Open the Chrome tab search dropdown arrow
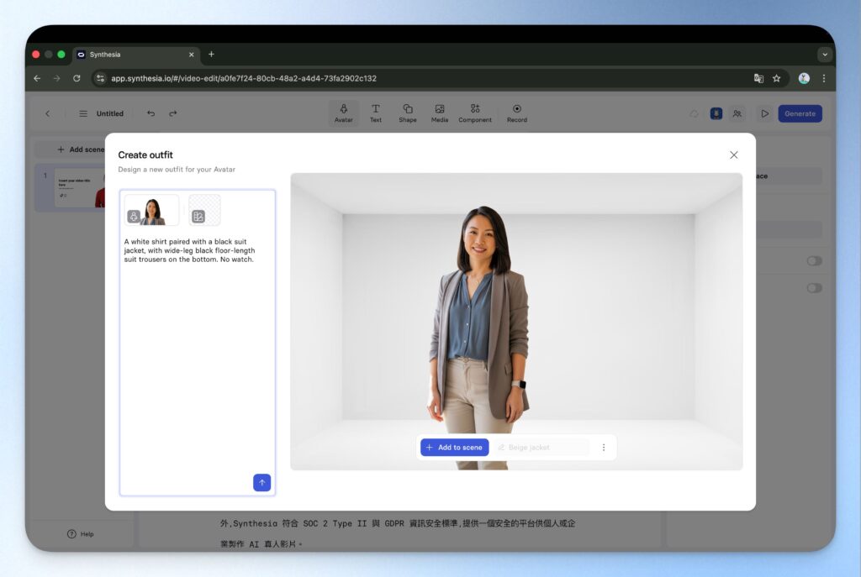 (824, 55)
